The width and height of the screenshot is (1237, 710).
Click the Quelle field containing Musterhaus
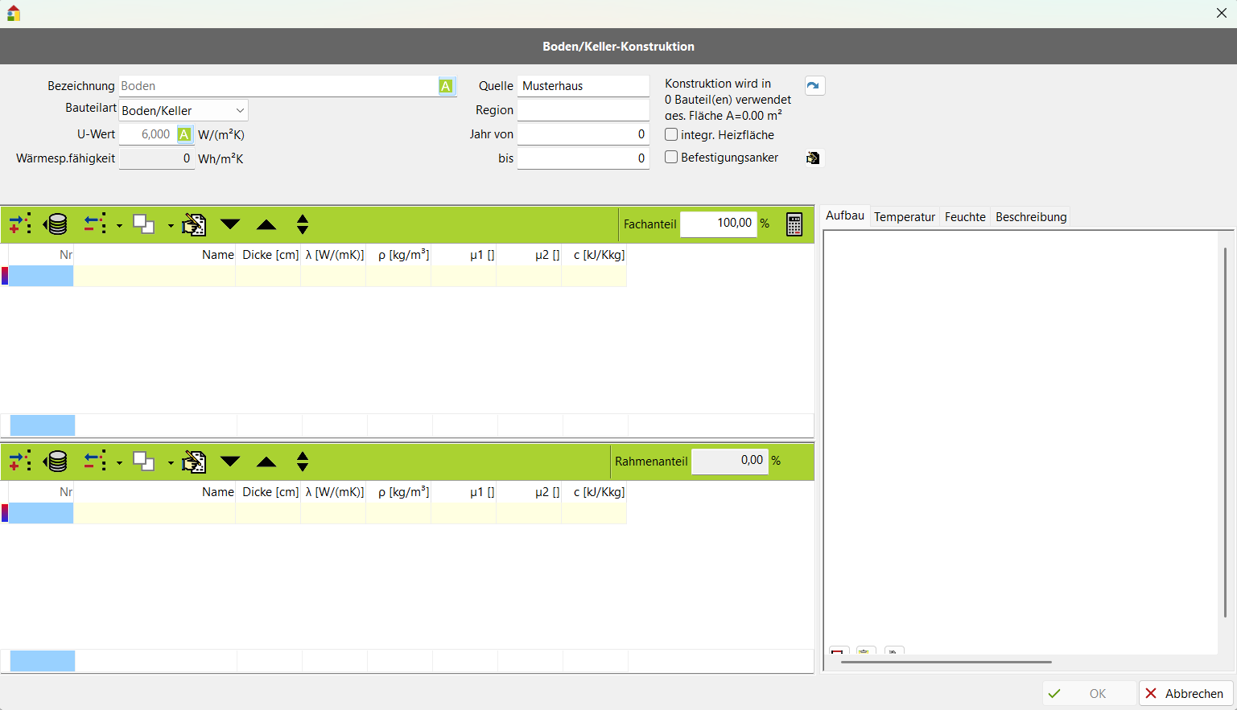pyautogui.click(x=583, y=86)
